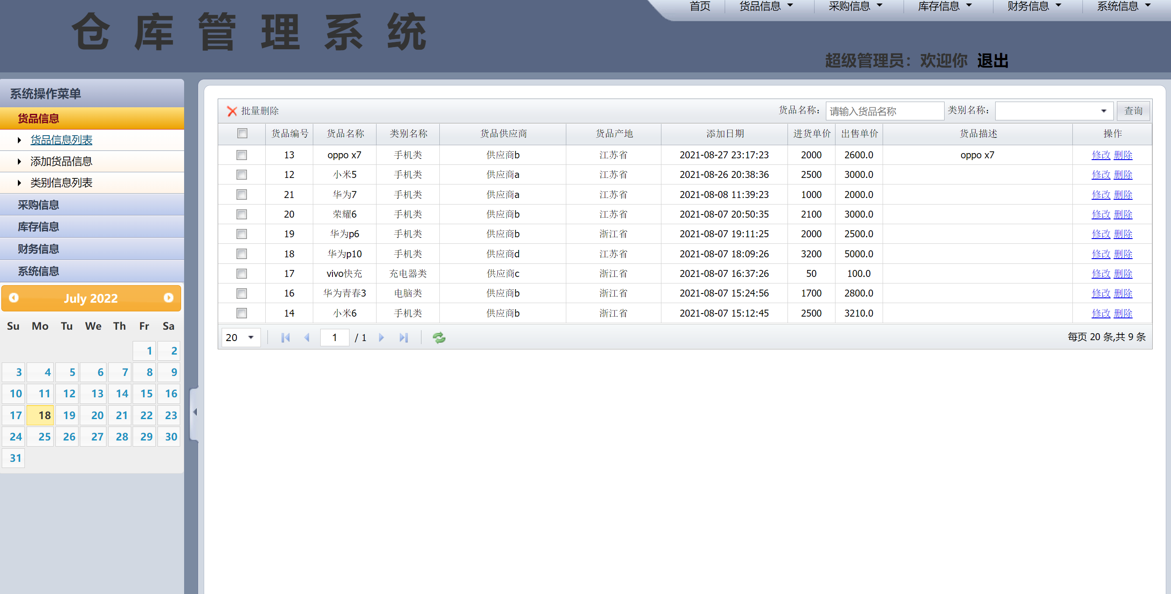This screenshot has width=1171, height=594.
Task: Open the 类别名称 category dropdown
Action: (1103, 110)
